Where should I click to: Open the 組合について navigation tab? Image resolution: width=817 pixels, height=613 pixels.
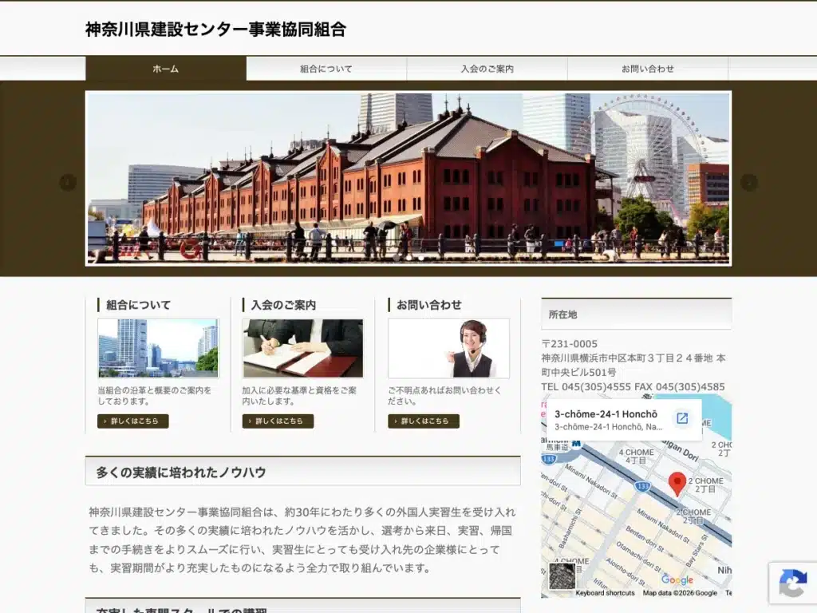click(326, 69)
